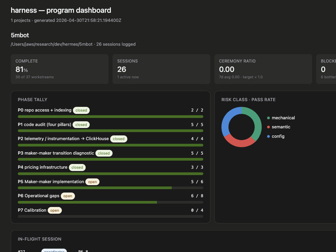Select the P6 Operational gaps row
The width and height of the screenshot is (336, 252).
110,199
